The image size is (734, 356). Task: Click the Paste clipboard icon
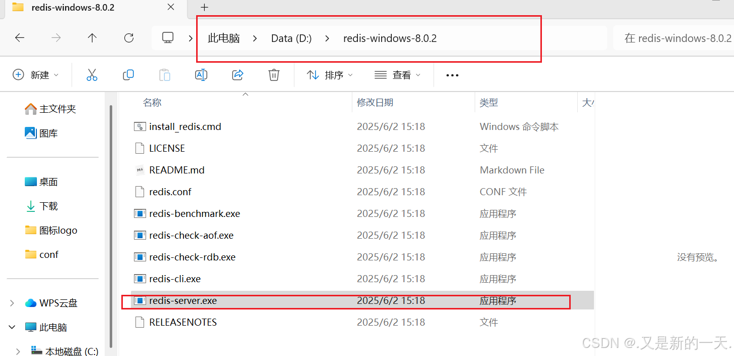(x=165, y=75)
